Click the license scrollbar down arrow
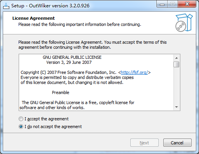199x154 pixels. (177, 107)
